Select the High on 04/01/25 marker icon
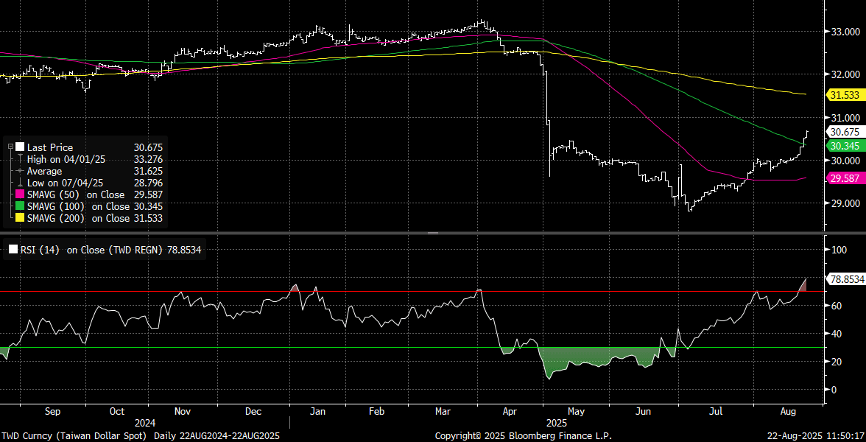Image resolution: width=866 pixels, height=442 pixels. coord(20,159)
